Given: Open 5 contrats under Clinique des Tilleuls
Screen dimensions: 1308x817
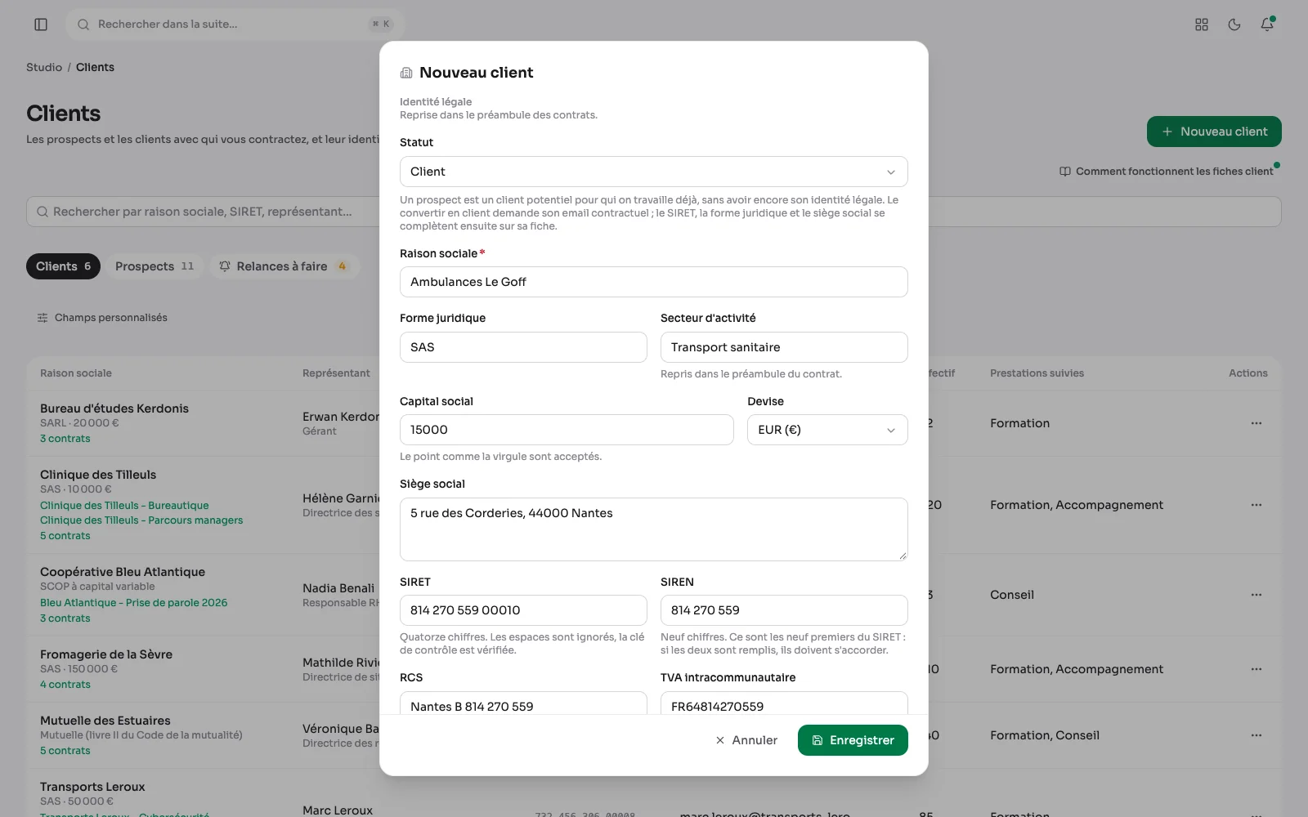Looking at the screenshot, I should [x=65, y=536].
